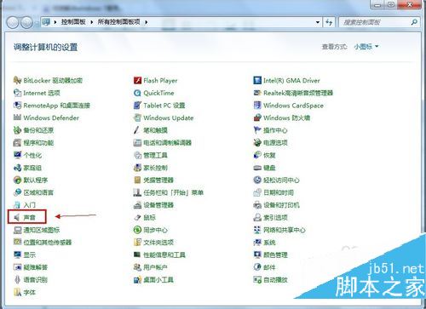
Task: Open the BitLocker drive encryption icon
Action: [17, 80]
